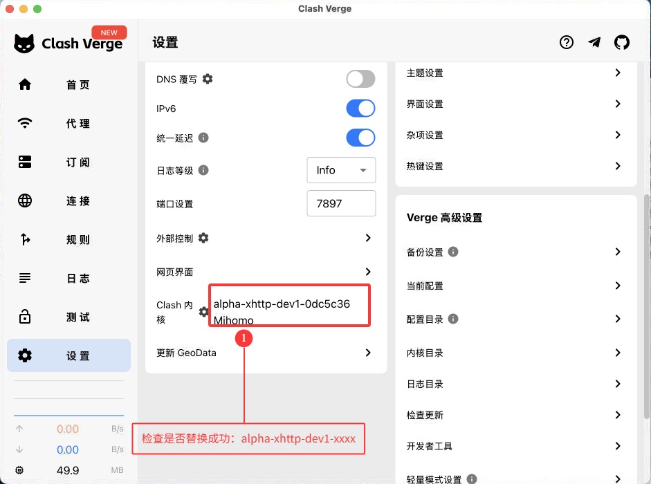Click the 49.9 memory usage value
This screenshot has width=651, height=484.
coord(68,470)
